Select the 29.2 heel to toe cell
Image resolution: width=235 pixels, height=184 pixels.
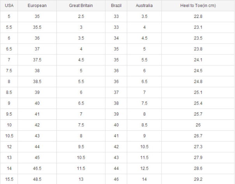coord(198,179)
